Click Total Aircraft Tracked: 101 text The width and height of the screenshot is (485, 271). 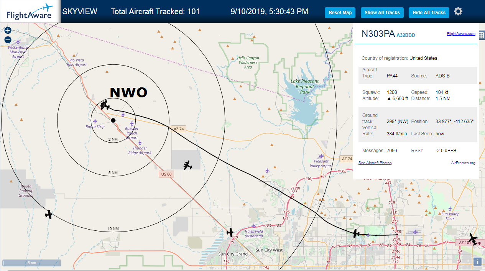coord(155,11)
